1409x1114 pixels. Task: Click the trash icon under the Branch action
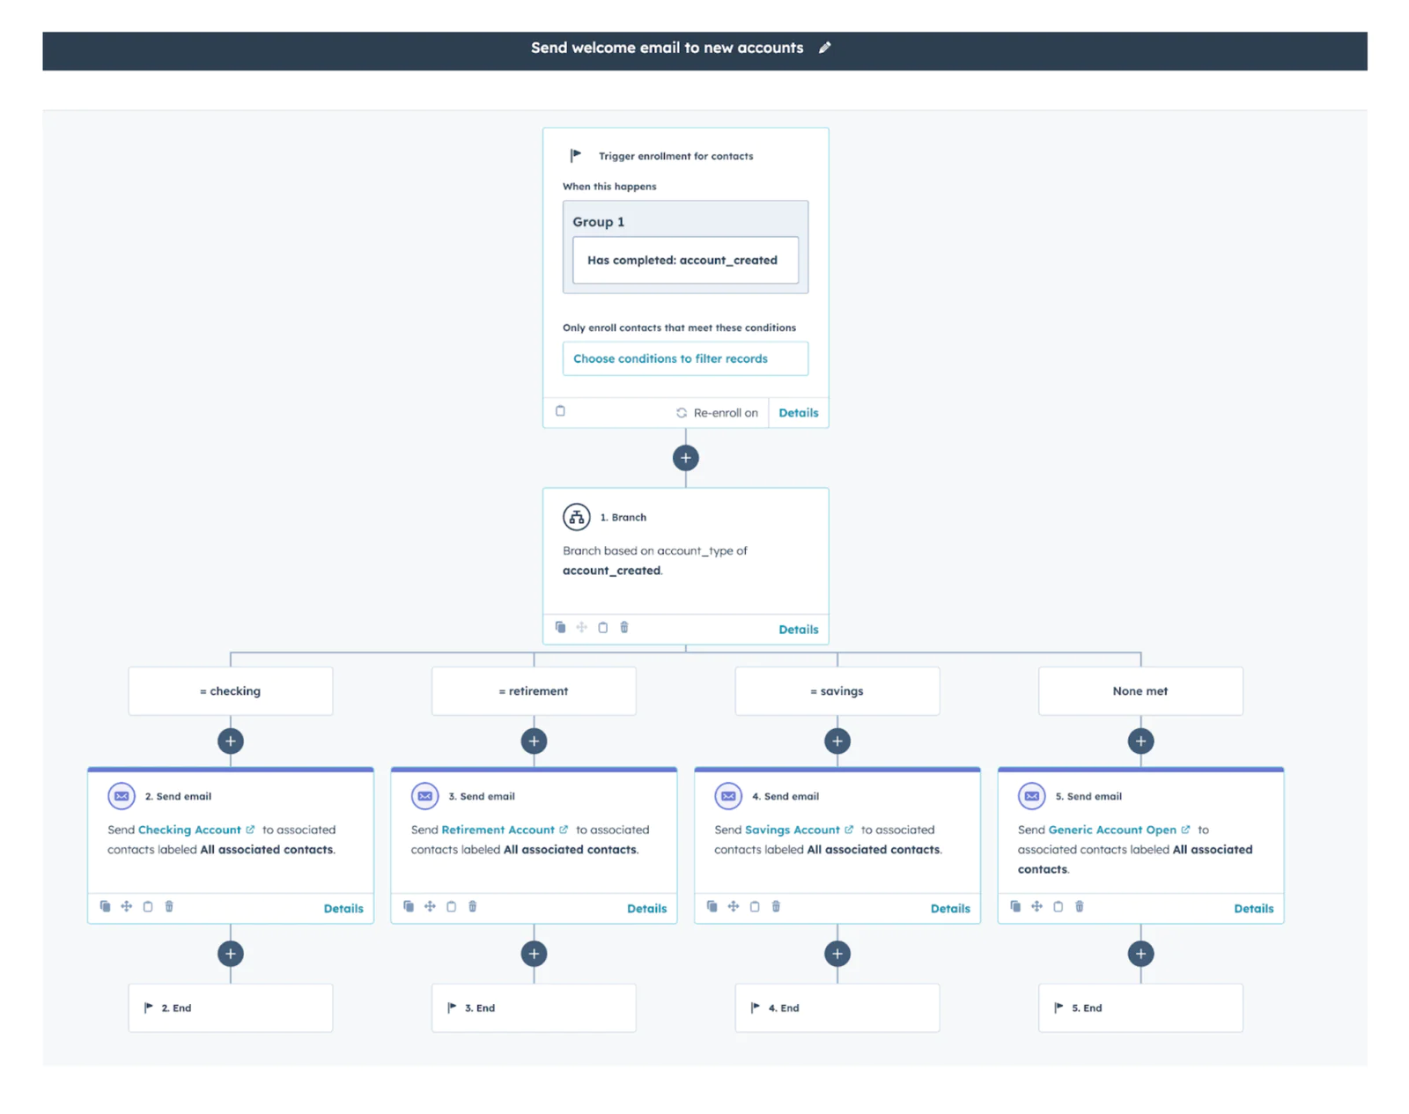point(624,627)
